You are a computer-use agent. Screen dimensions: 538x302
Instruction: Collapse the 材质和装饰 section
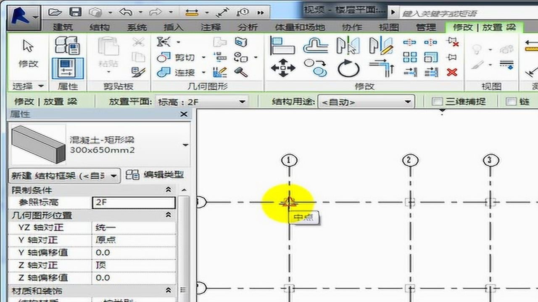click(x=169, y=290)
